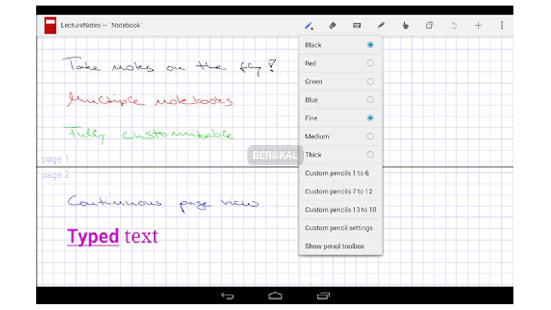Click the red LectureNotes app icon
551x310 pixels.
(x=50, y=25)
